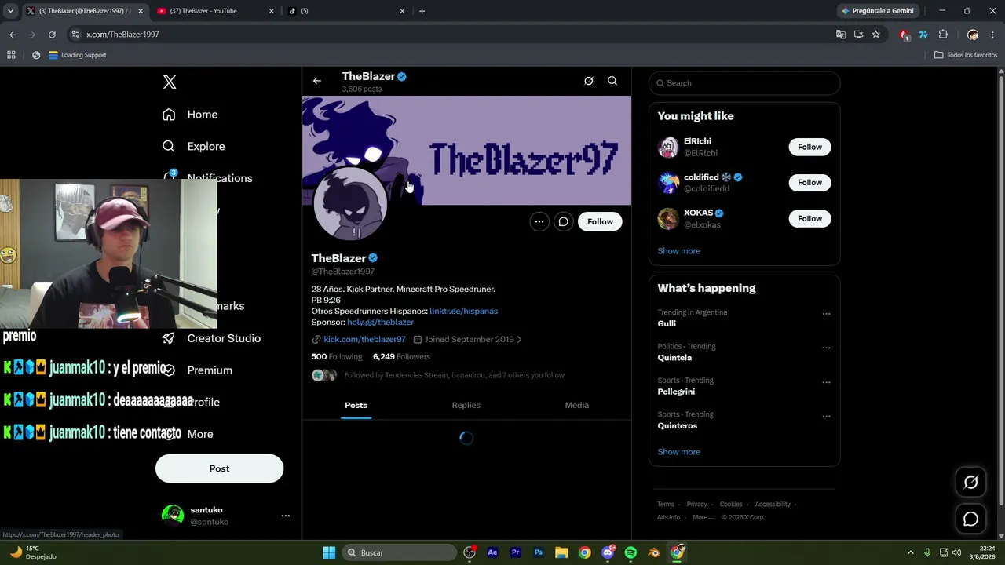Open Chrome profile avatar
Image resolution: width=1005 pixels, height=565 pixels.
point(973,35)
